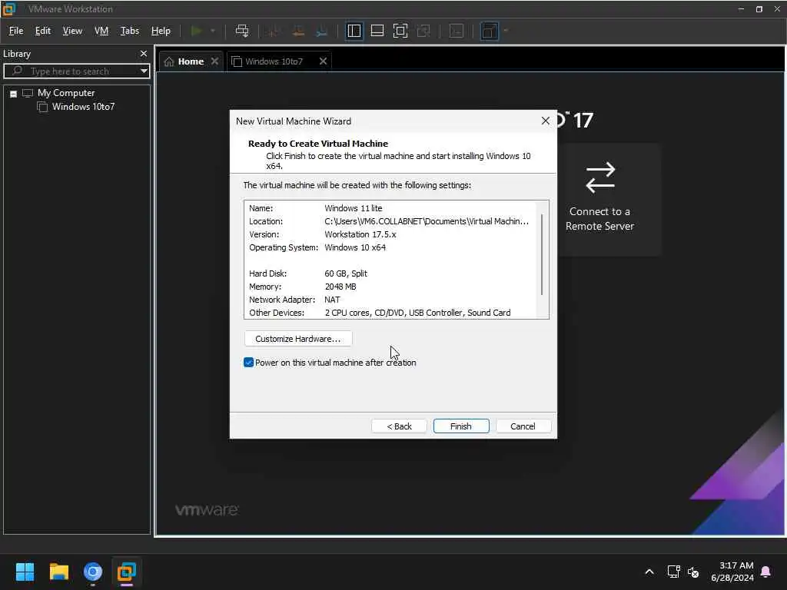
Task: Click the take snapshot toolbar icon
Action: [274, 31]
